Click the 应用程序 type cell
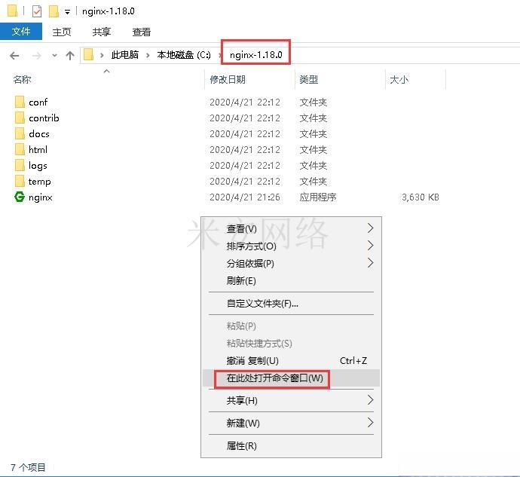The height and width of the screenshot is (477, 520). [x=318, y=197]
